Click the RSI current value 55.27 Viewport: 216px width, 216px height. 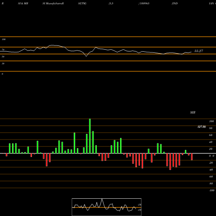[x=199, y=51]
